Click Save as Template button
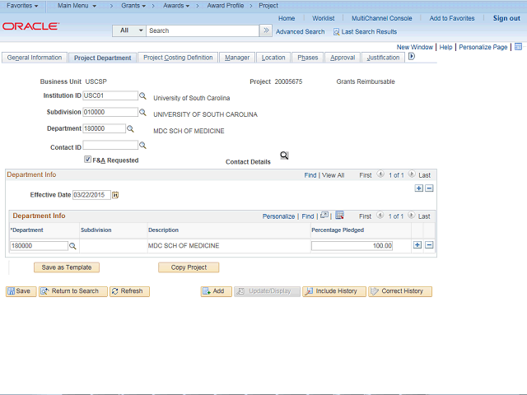The image size is (527, 395). [67, 267]
